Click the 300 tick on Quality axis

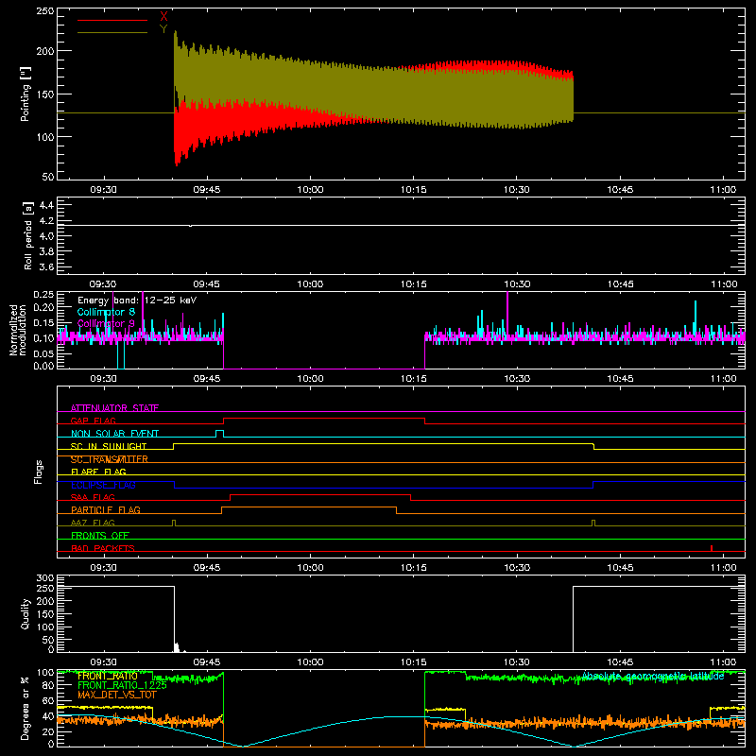point(45,578)
